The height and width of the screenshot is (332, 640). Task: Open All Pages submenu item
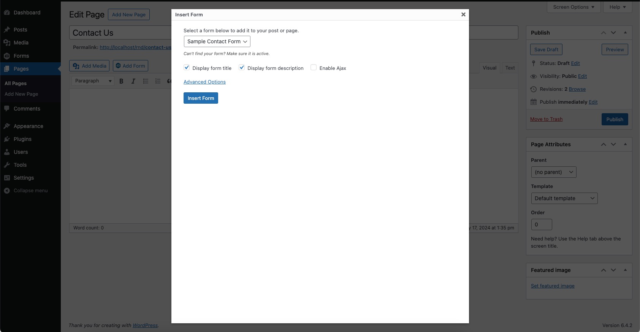[x=16, y=83]
